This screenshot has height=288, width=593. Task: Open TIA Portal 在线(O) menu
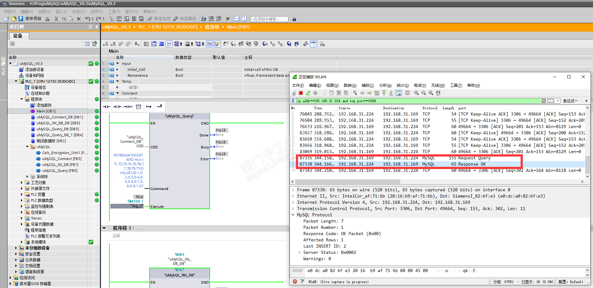pyautogui.click(x=79, y=12)
